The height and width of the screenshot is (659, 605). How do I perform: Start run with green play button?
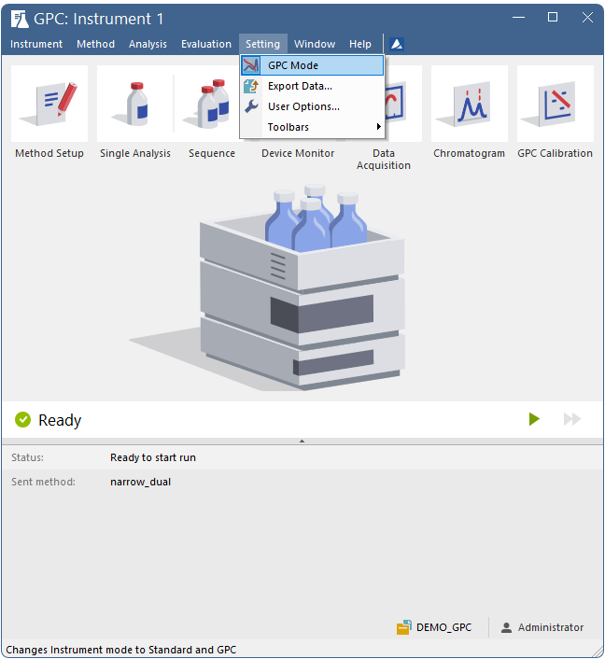[x=534, y=419]
